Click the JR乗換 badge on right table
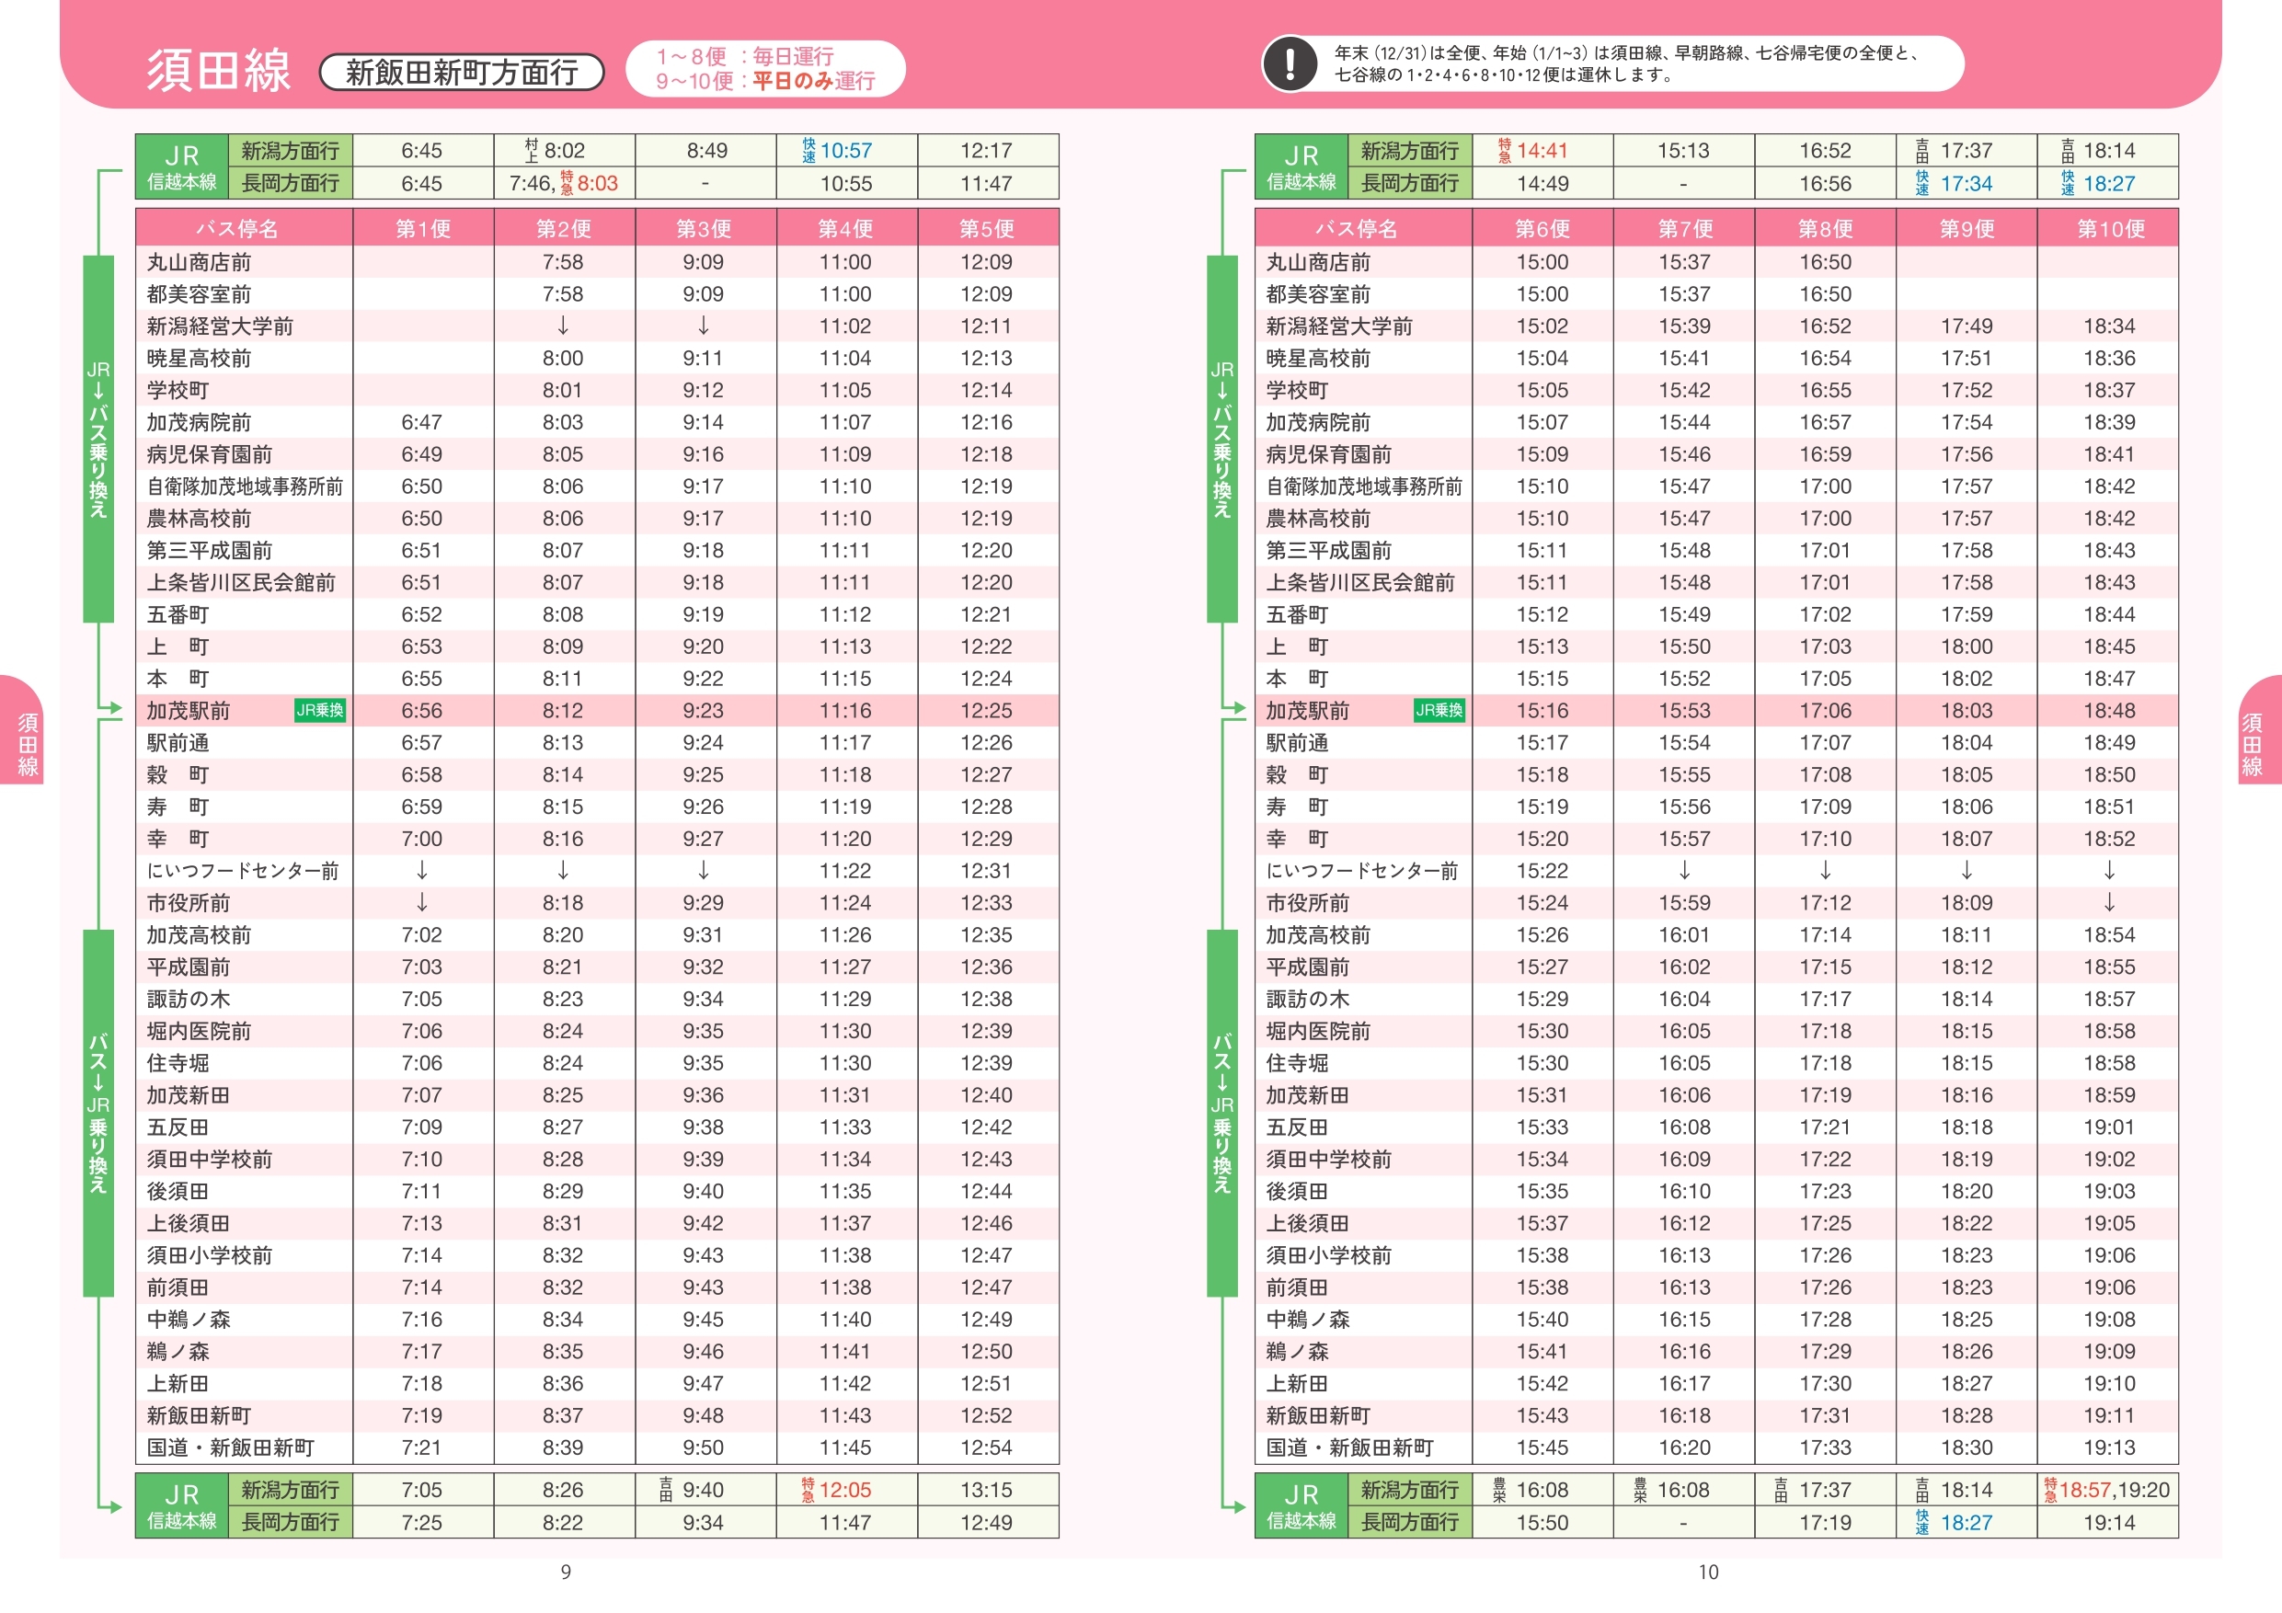 1439,711
